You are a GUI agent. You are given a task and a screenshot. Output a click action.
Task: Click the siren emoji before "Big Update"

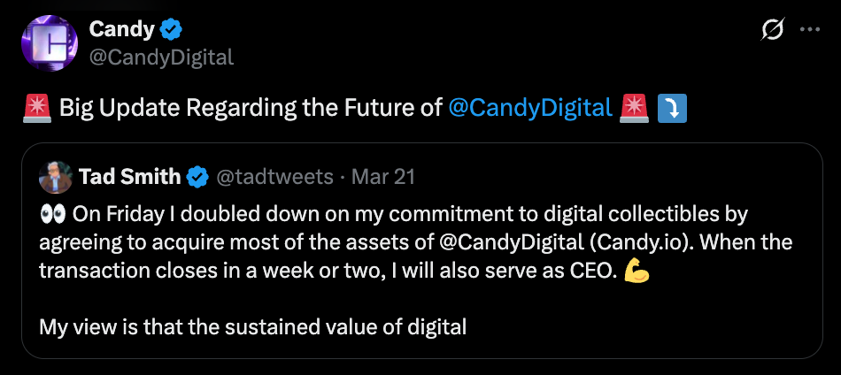(37, 109)
